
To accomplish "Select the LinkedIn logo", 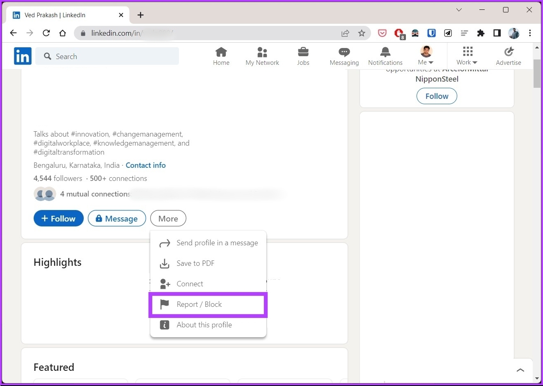I will [22, 56].
